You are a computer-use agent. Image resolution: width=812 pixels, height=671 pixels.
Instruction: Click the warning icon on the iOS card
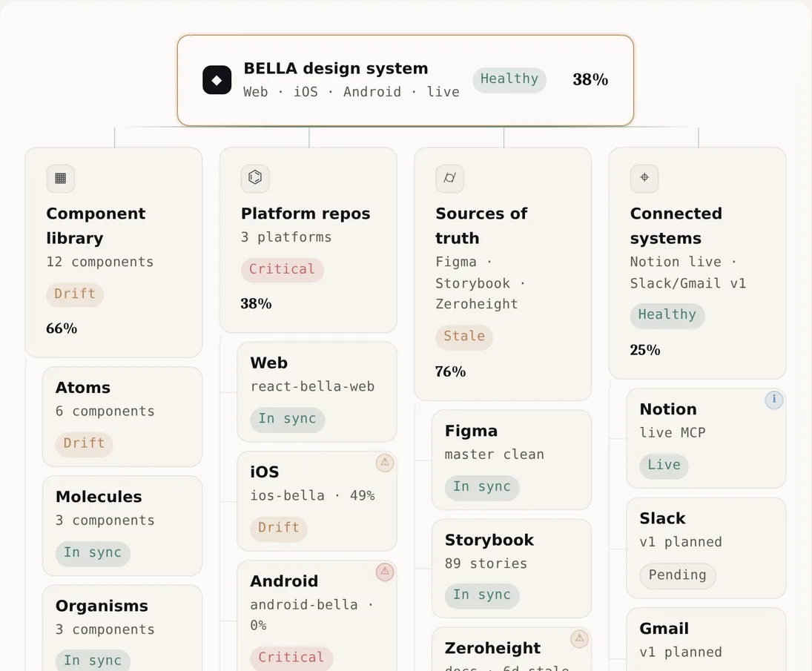point(385,463)
